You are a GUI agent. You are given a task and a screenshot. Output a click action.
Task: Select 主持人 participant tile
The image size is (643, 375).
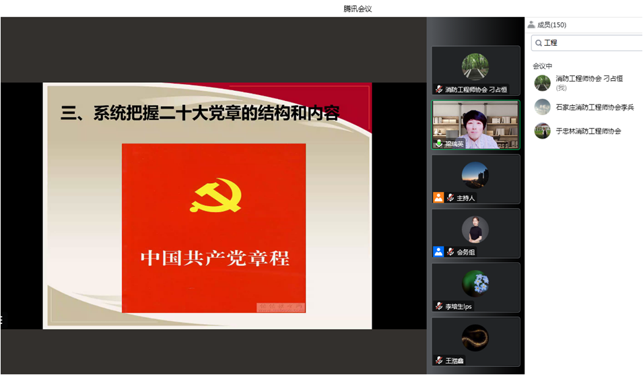click(x=476, y=179)
